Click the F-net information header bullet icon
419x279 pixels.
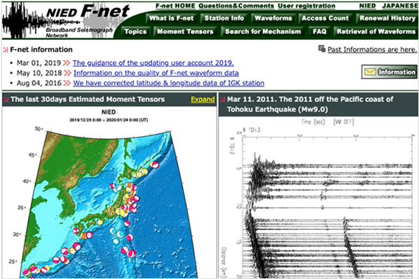(x=6, y=50)
